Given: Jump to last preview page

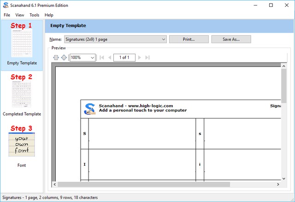Looking at the screenshot, I should [x=147, y=57].
